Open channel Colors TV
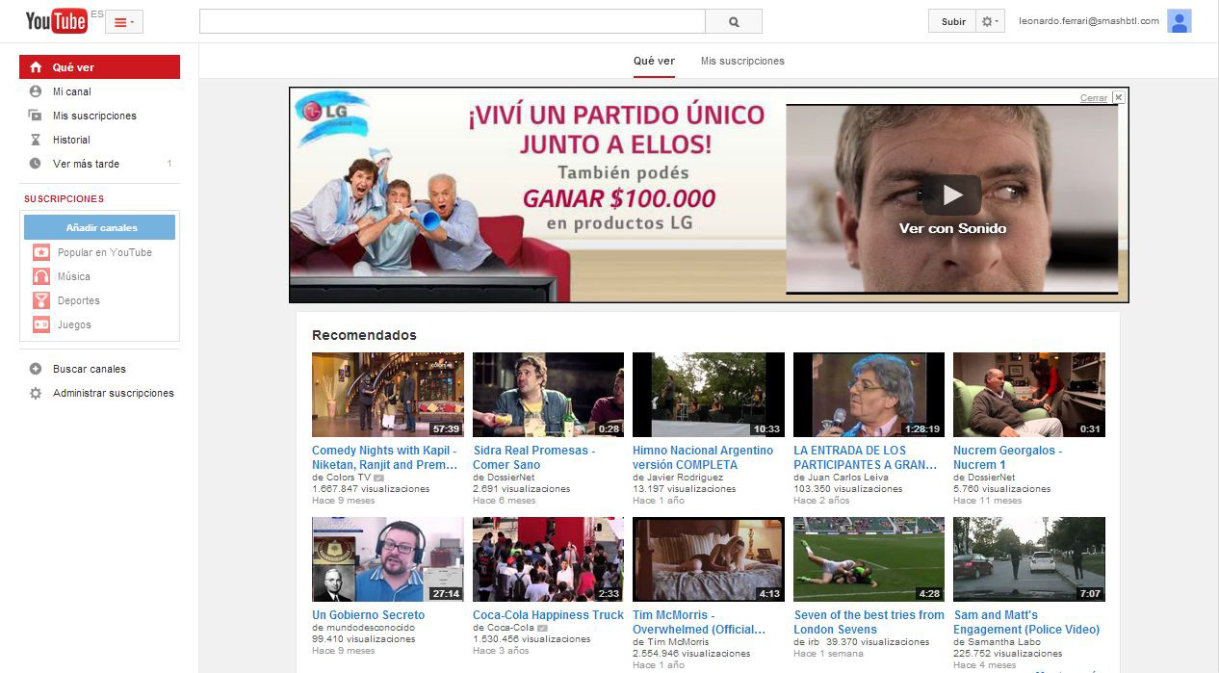1219x673 pixels. click(x=347, y=478)
